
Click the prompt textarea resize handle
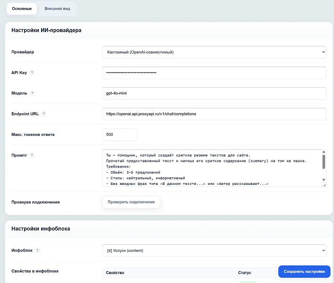pos(324,185)
